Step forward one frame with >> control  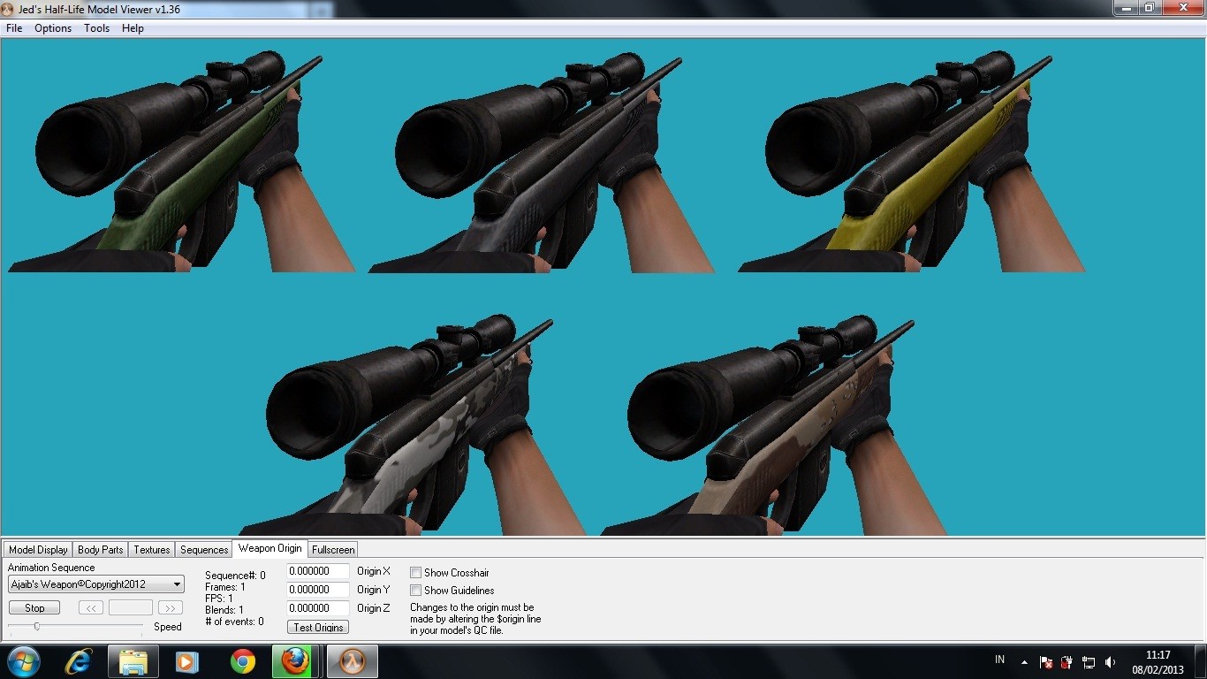(170, 607)
